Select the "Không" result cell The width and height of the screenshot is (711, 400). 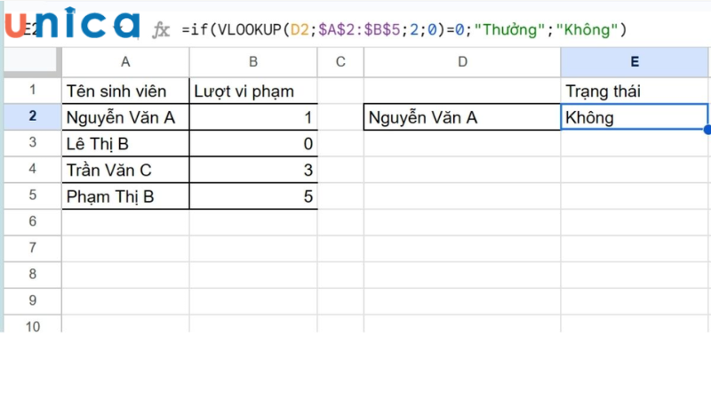[635, 117]
